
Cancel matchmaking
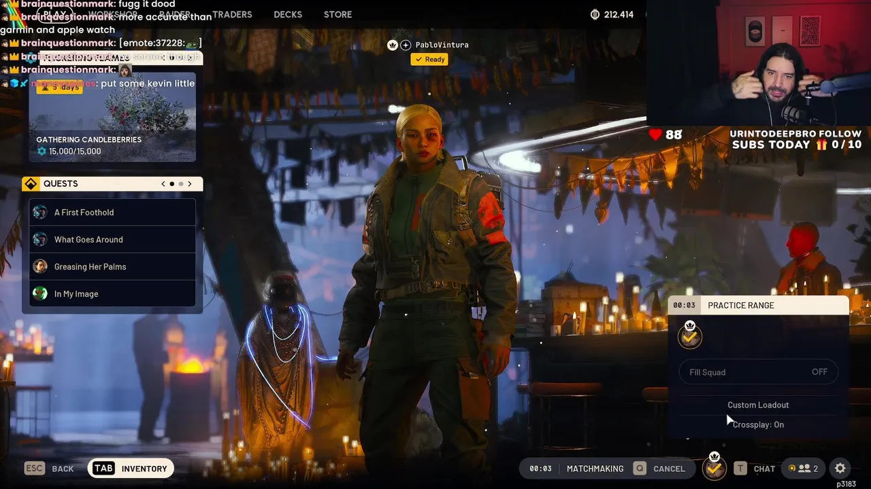pos(659,469)
